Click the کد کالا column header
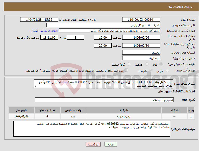This screenshot has width=199, height=151. (175, 110)
